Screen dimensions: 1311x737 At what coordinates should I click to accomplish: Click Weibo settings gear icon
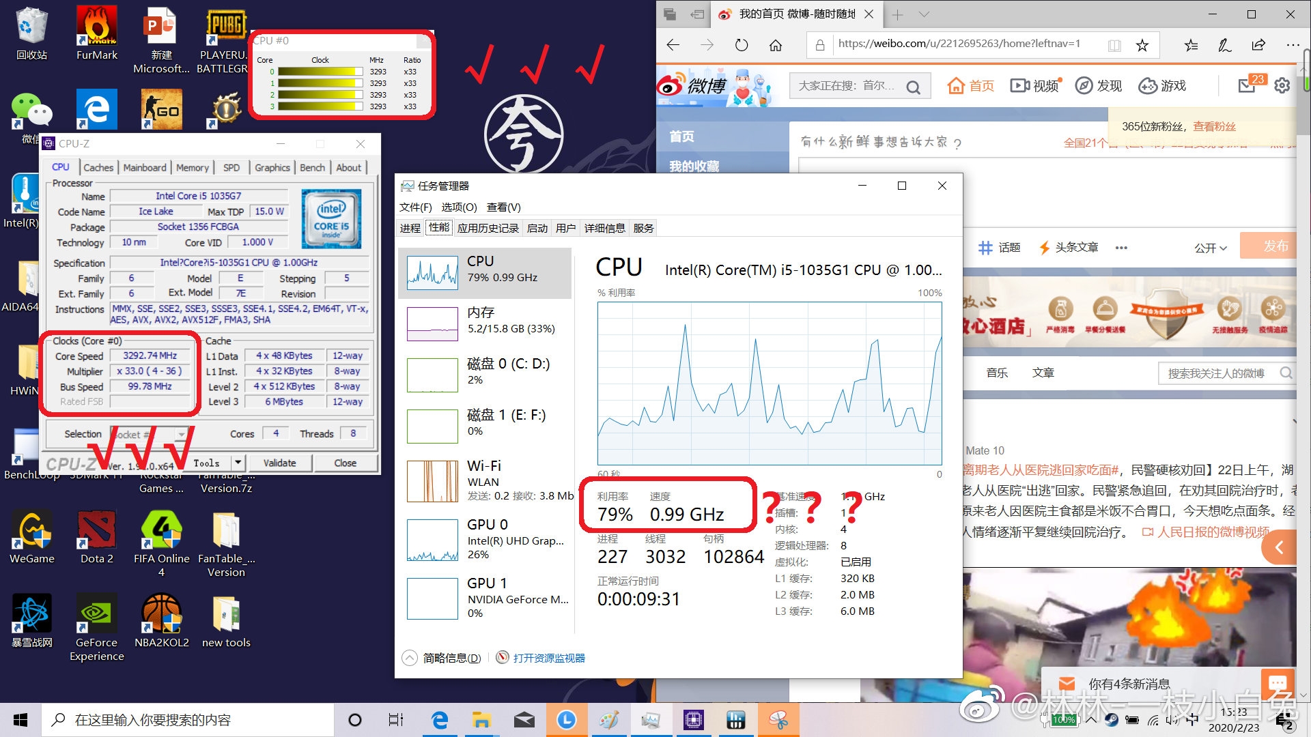pos(1282,86)
